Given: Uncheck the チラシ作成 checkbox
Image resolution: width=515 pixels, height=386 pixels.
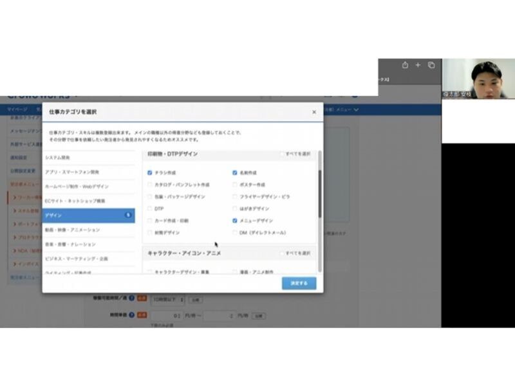Looking at the screenshot, I should click(150, 172).
